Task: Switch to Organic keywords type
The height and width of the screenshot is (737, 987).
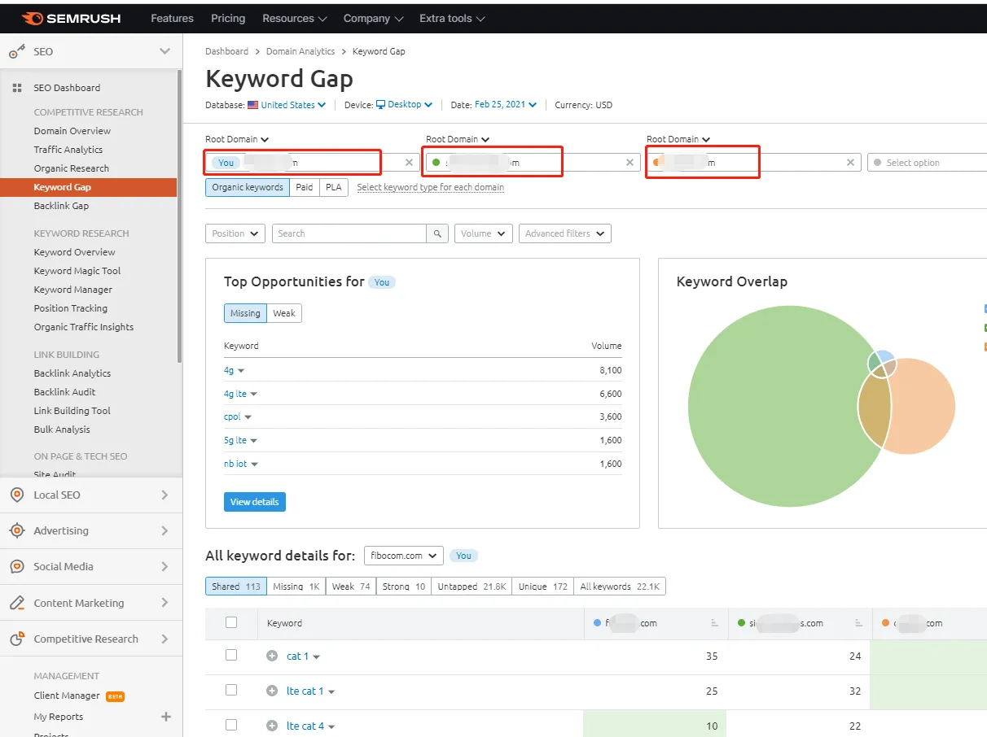Action: [248, 187]
